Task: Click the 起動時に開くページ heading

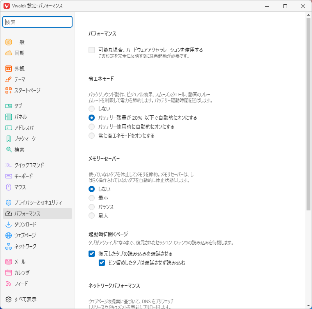Action: pos(108,234)
